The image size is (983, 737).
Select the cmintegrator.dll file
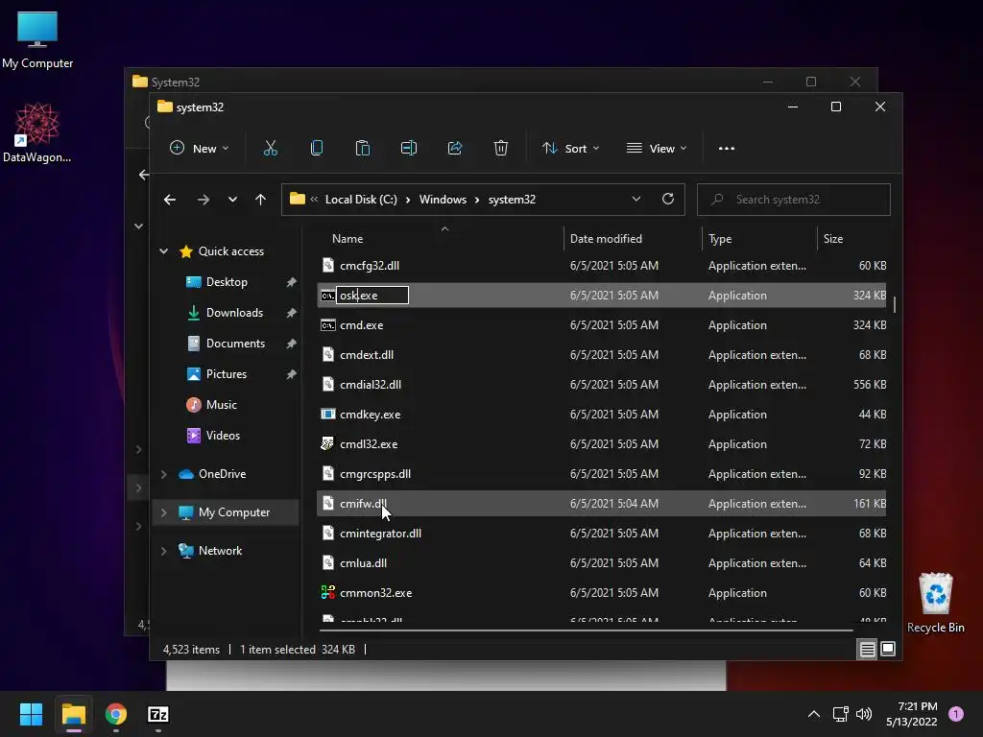coord(601,534)
